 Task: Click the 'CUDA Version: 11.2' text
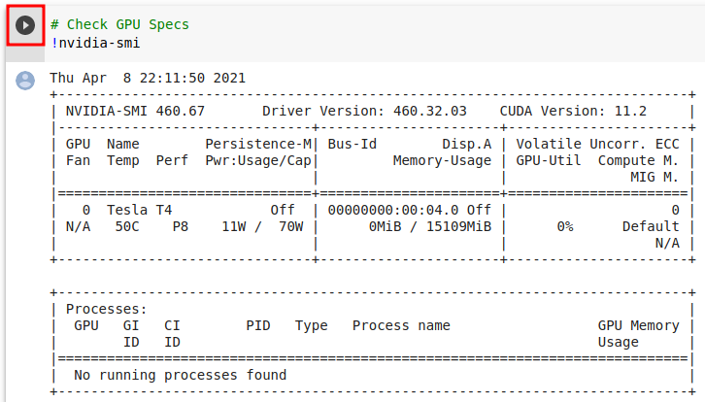(573, 111)
